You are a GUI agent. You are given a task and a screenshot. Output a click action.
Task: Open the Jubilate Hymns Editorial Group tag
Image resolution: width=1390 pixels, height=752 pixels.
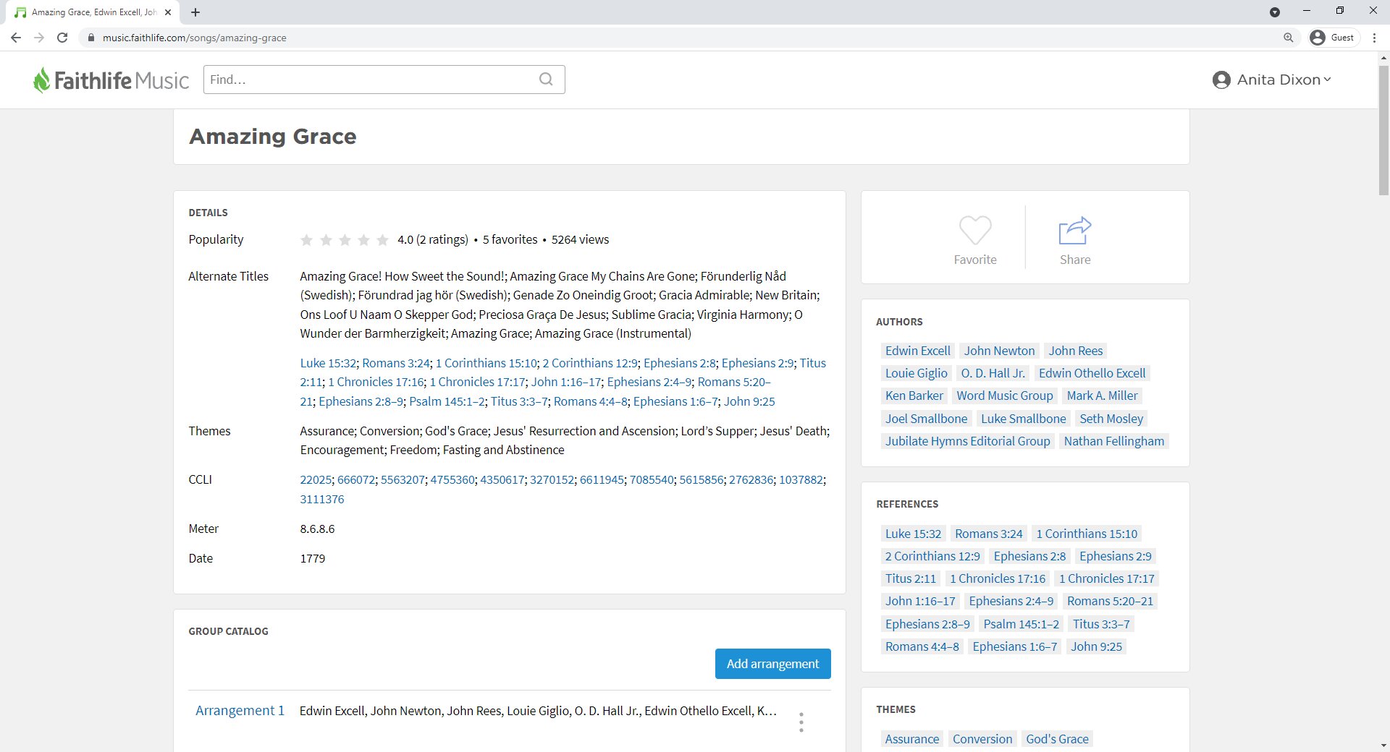tap(967, 441)
